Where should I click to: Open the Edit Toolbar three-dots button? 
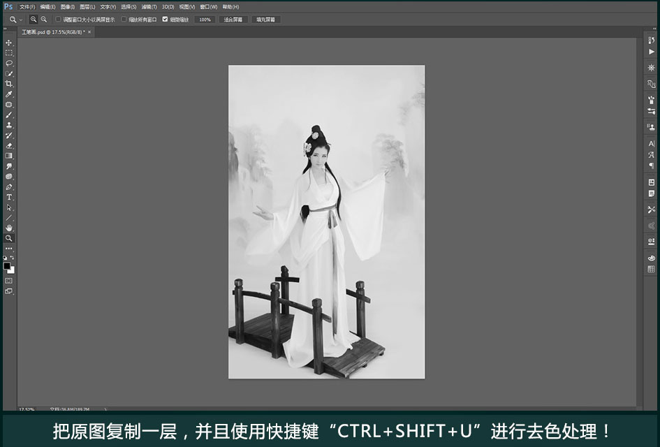pyautogui.click(x=9, y=249)
